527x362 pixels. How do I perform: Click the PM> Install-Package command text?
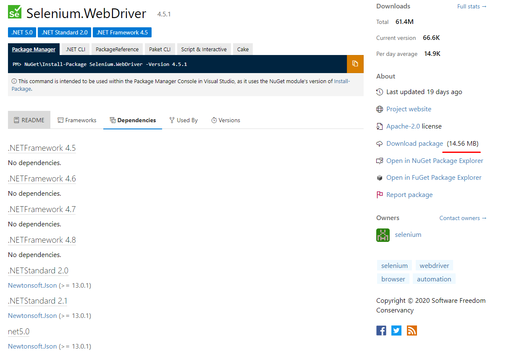tap(100, 64)
